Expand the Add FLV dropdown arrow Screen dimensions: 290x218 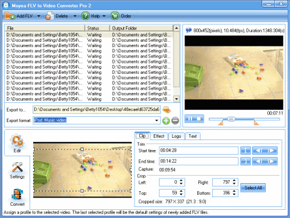click(x=39, y=16)
